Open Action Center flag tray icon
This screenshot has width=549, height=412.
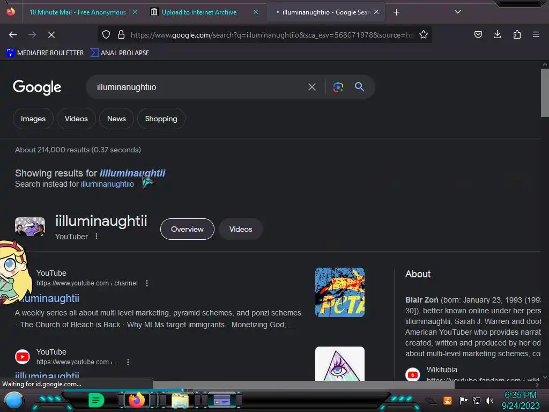pos(463,400)
